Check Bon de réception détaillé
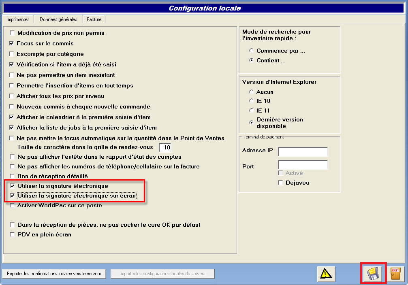This screenshot has height=285, width=408. click(x=12, y=176)
